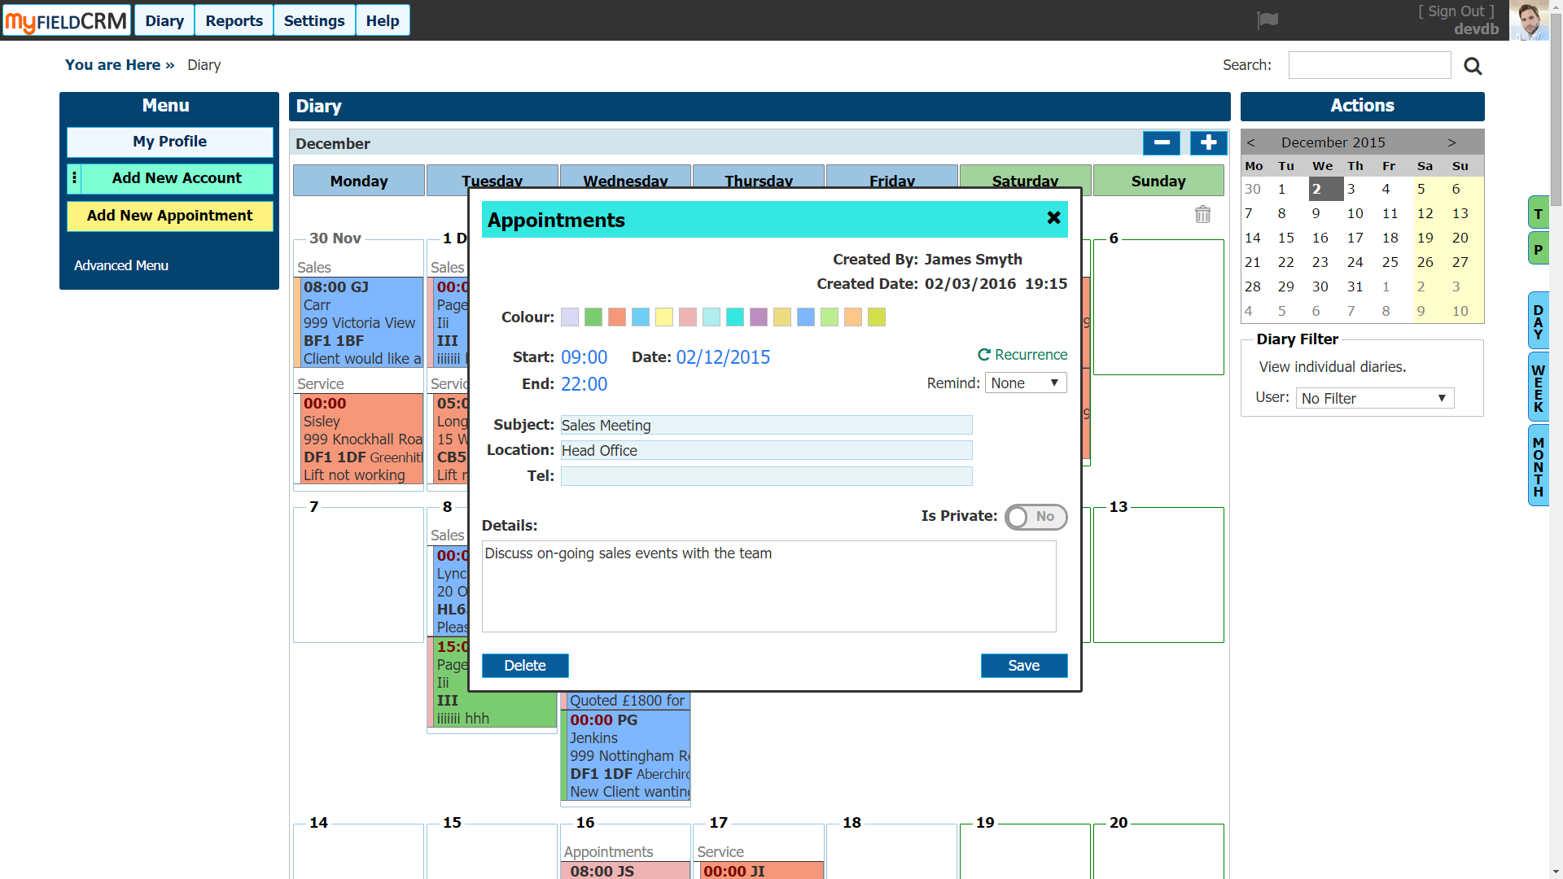Click the trash bin icon
Image resolution: width=1563 pixels, height=879 pixels.
click(x=1202, y=215)
